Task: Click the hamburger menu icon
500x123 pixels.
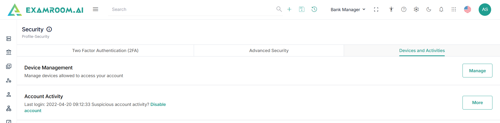Action: 96,9
